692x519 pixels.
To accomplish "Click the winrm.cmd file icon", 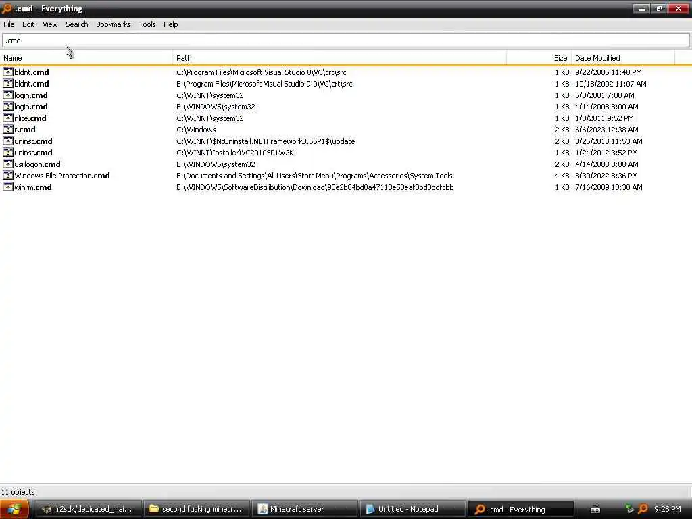I will 8,187.
